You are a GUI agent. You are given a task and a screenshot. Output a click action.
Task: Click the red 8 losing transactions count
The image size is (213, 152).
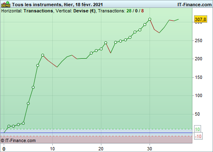(x=143, y=11)
